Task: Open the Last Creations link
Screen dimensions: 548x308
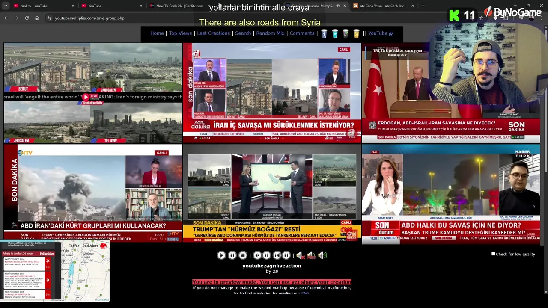Action: 213,33
